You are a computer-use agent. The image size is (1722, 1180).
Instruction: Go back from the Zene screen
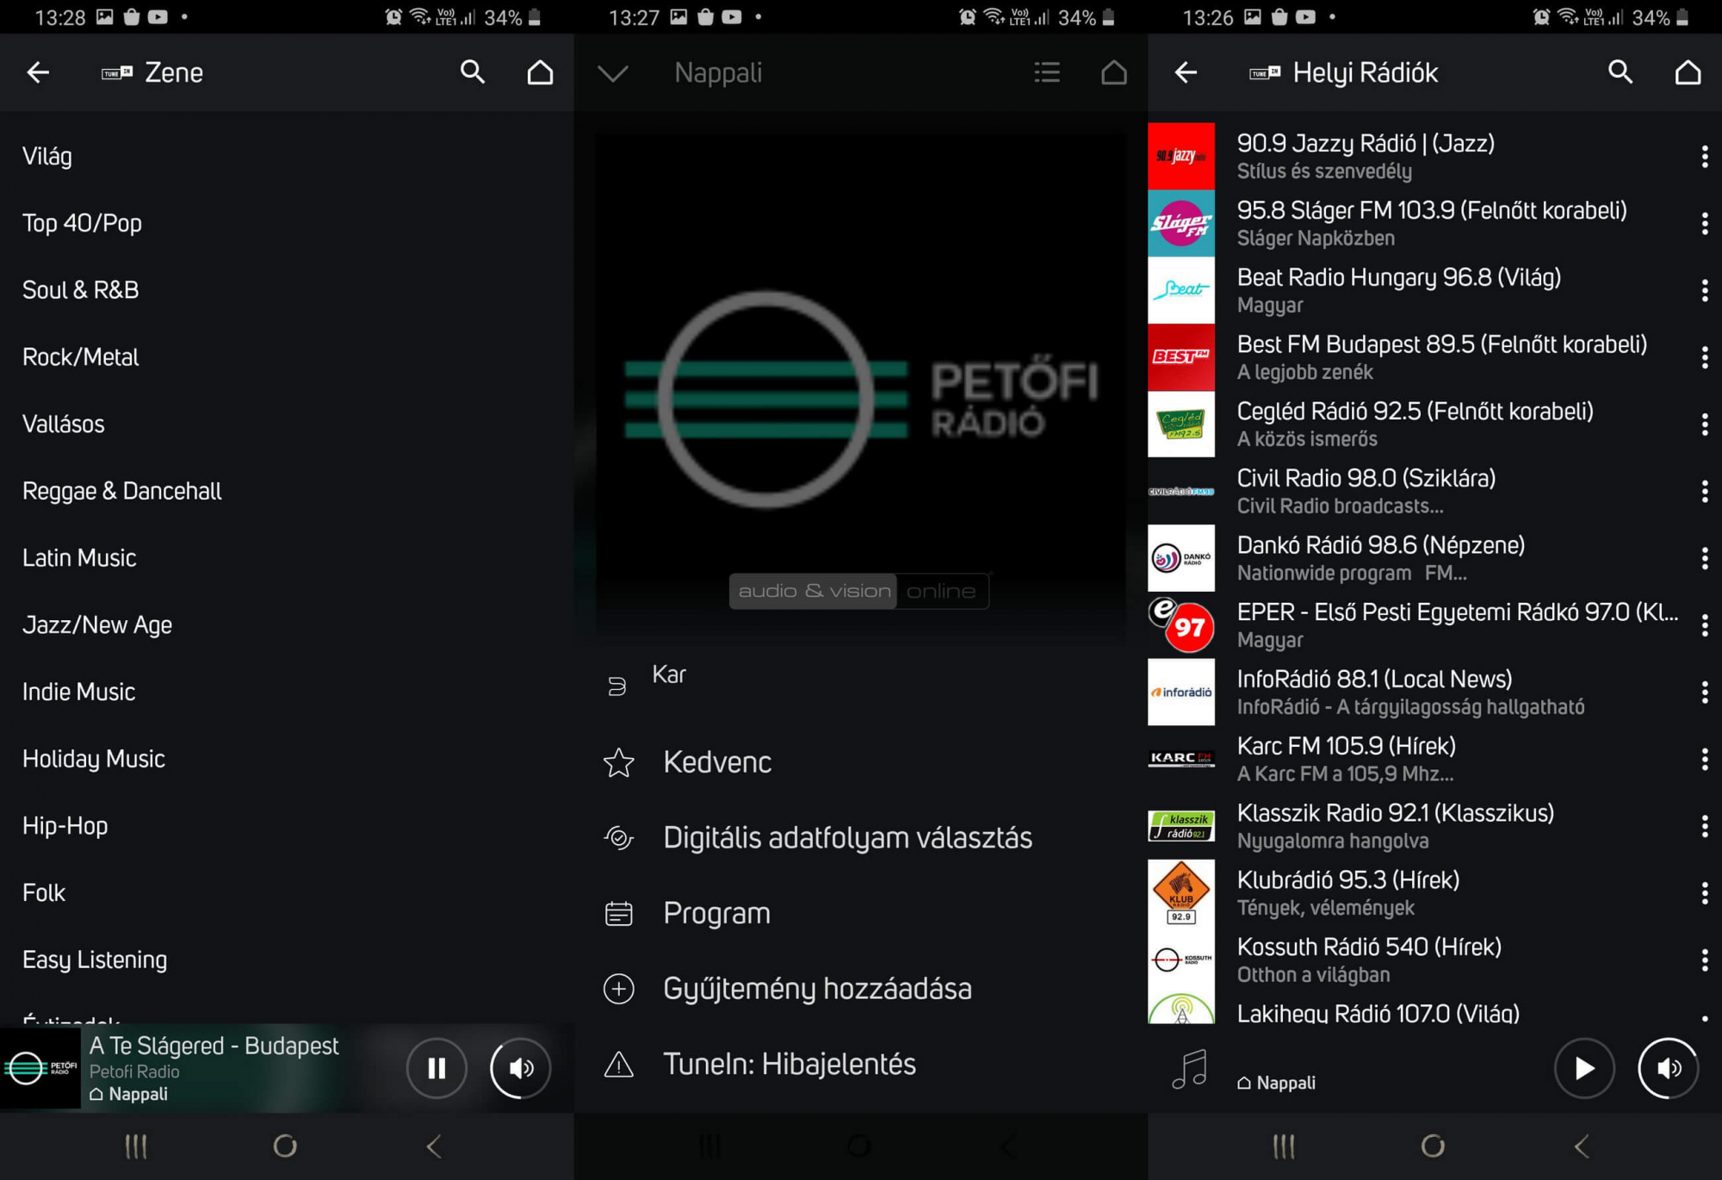tap(38, 73)
